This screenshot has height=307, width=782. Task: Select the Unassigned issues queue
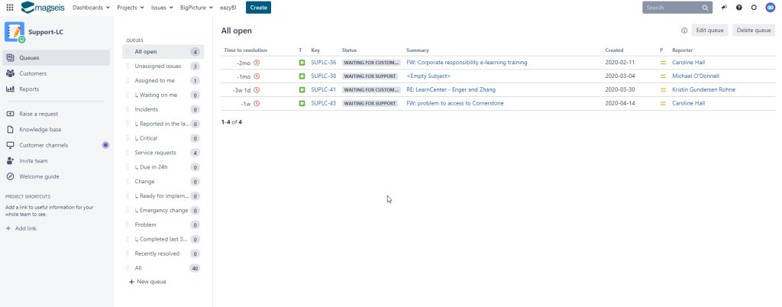[157, 66]
